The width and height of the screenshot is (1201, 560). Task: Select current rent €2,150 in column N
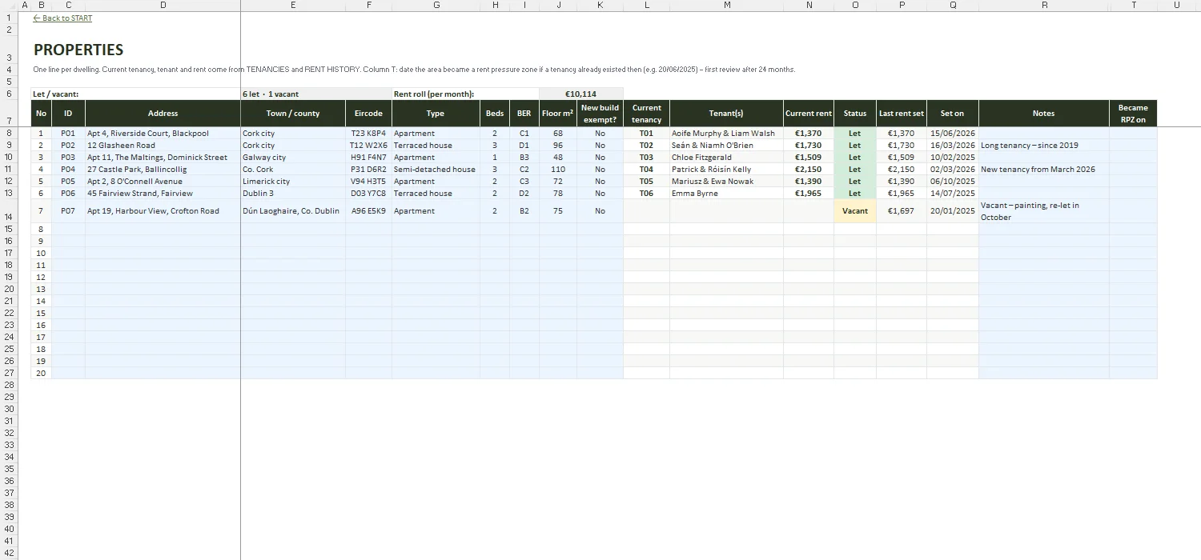(x=809, y=170)
